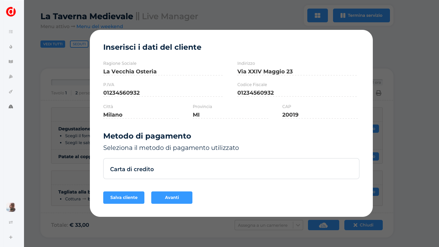Open the flame icon in the sidebar
439x247 pixels.
point(11,47)
